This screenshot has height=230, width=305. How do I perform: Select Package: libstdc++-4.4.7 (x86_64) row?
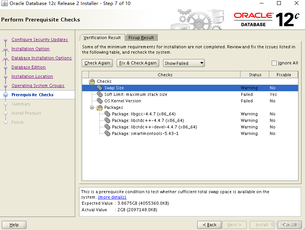pyautogui.click(x=190, y=120)
